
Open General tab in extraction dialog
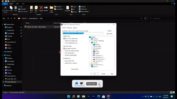point(64,28)
